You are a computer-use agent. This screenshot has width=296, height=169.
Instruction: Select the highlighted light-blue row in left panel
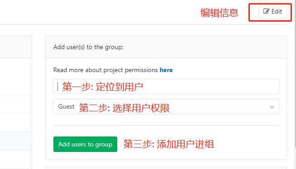pos(16,141)
